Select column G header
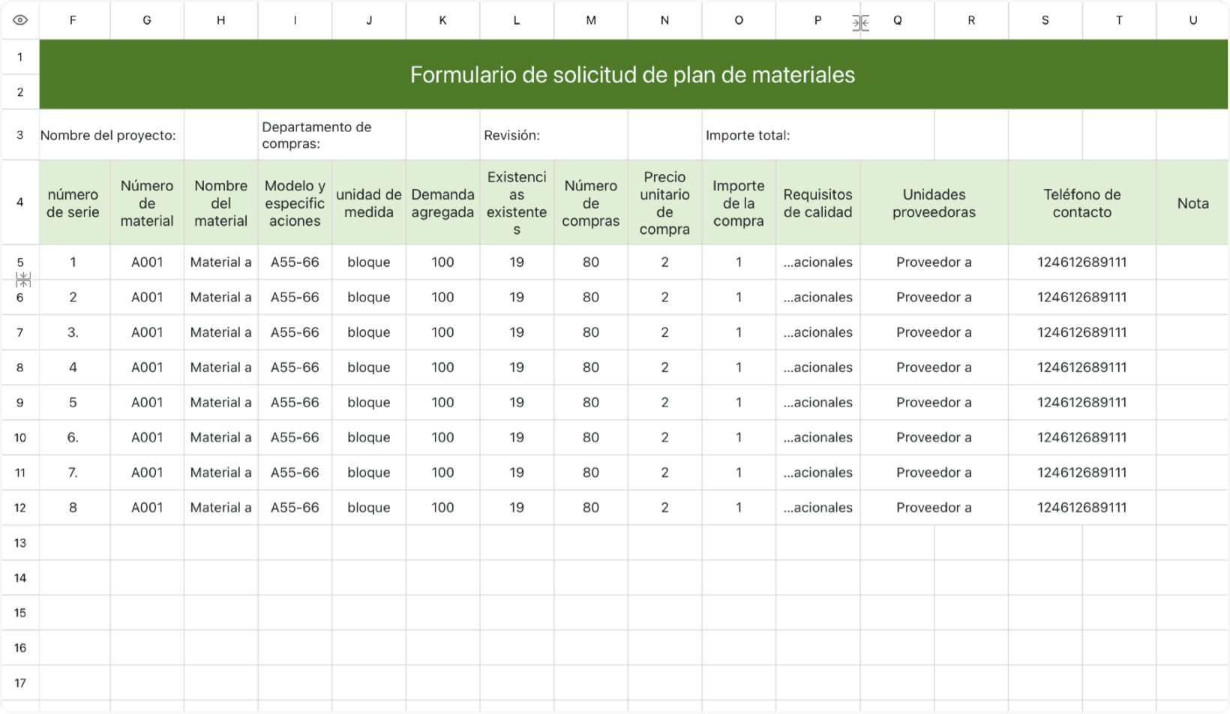1230x714 pixels. [x=147, y=20]
